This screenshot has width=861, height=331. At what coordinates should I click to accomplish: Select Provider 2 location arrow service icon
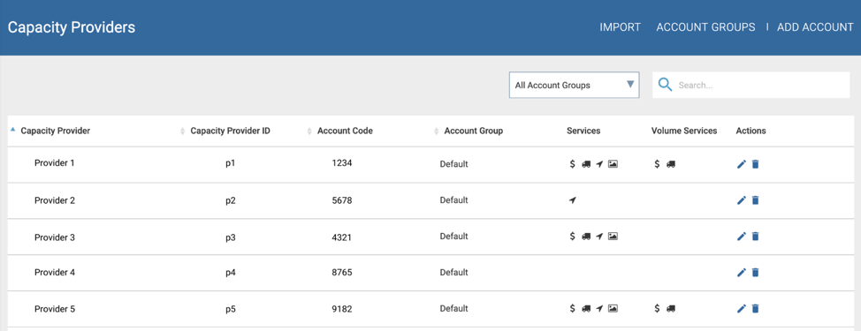573,200
